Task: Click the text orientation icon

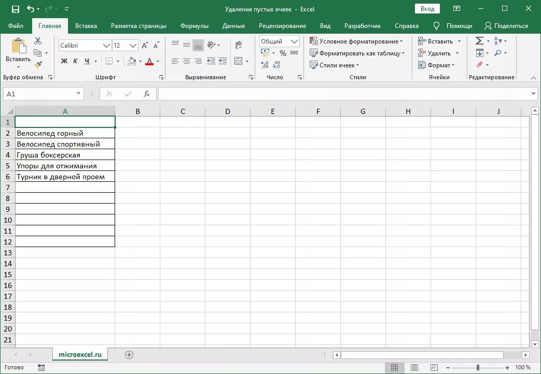Action: pyautogui.click(x=211, y=45)
